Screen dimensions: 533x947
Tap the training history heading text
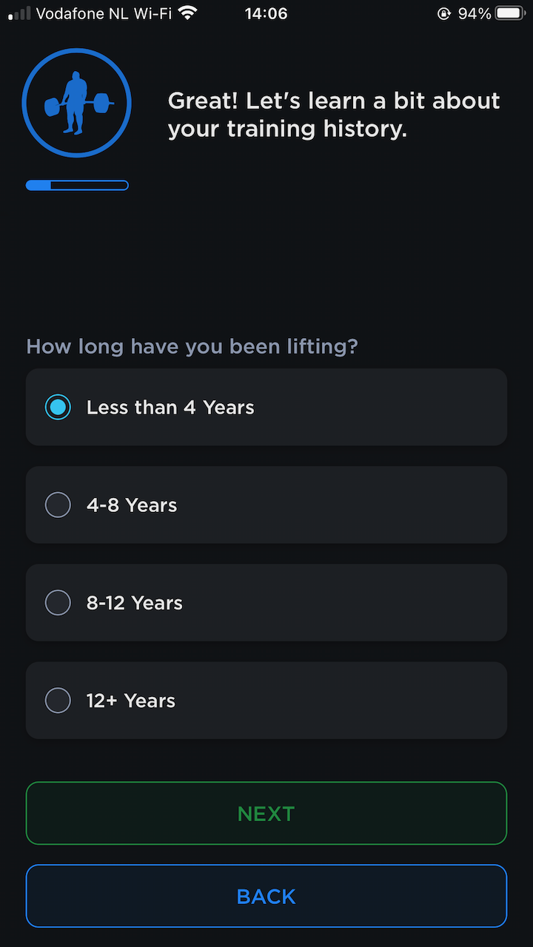[x=334, y=115]
